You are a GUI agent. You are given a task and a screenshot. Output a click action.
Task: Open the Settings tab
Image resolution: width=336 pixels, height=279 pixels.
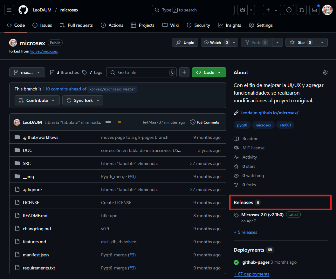261,25
